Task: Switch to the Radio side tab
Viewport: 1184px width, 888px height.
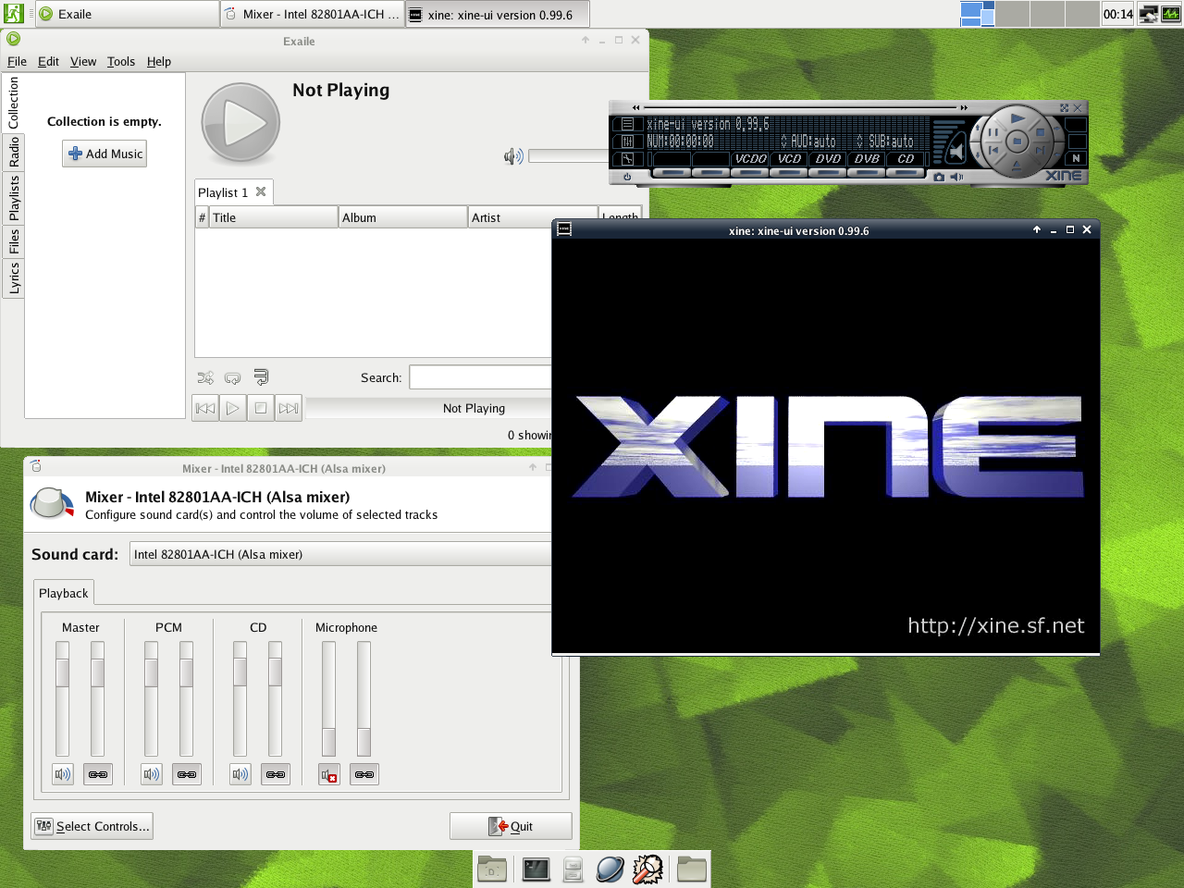Action: point(13,152)
